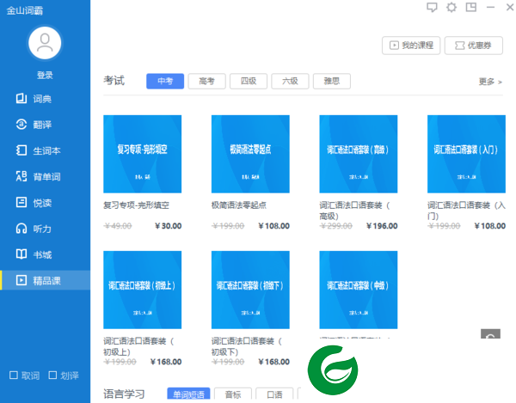Click the 词汇语法口语套装（初级下）title text

pyautogui.click(x=247, y=346)
